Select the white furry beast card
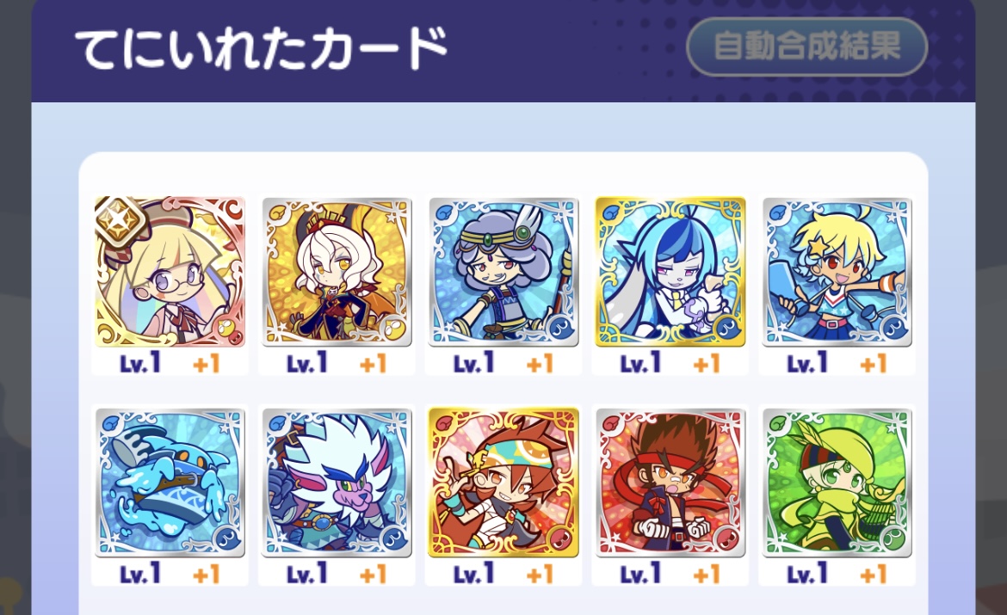The image size is (1007, 615). point(337,483)
